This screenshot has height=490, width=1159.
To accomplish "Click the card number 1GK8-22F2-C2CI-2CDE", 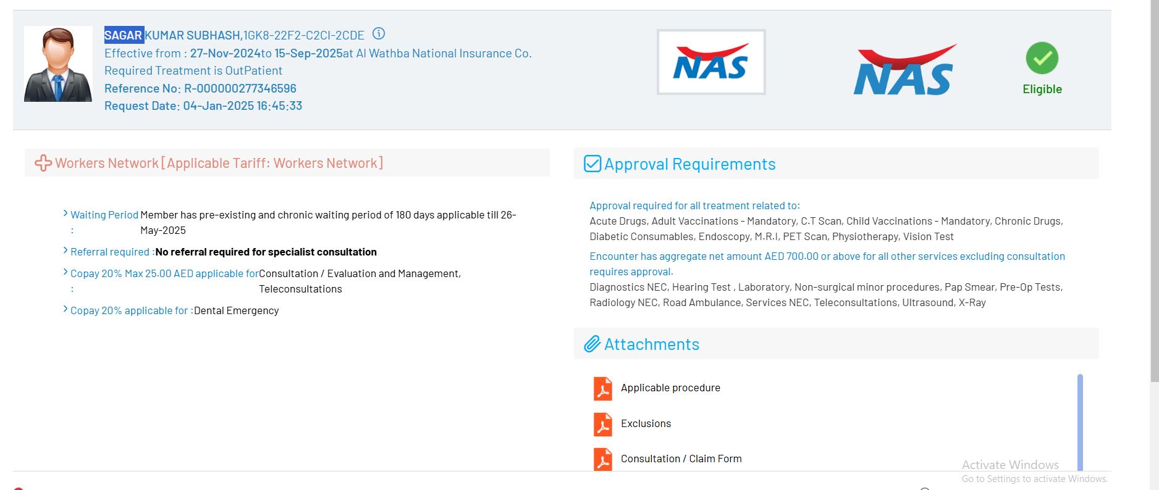I will (x=304, y=35).
